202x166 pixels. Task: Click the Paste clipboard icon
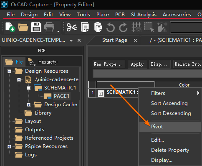pos(98,27)
